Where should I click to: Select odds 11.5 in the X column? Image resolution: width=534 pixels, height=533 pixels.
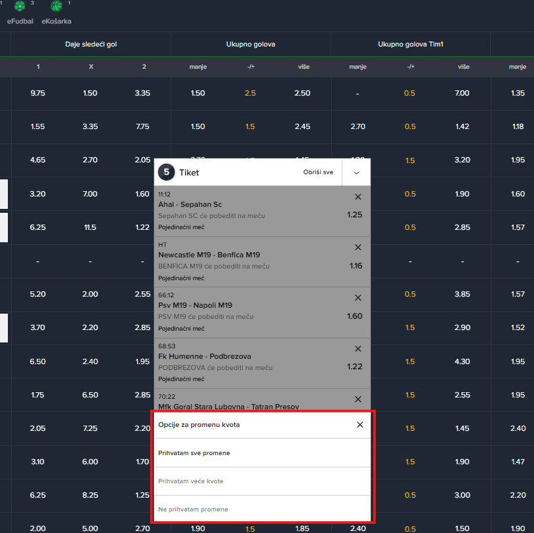(90, 227)
